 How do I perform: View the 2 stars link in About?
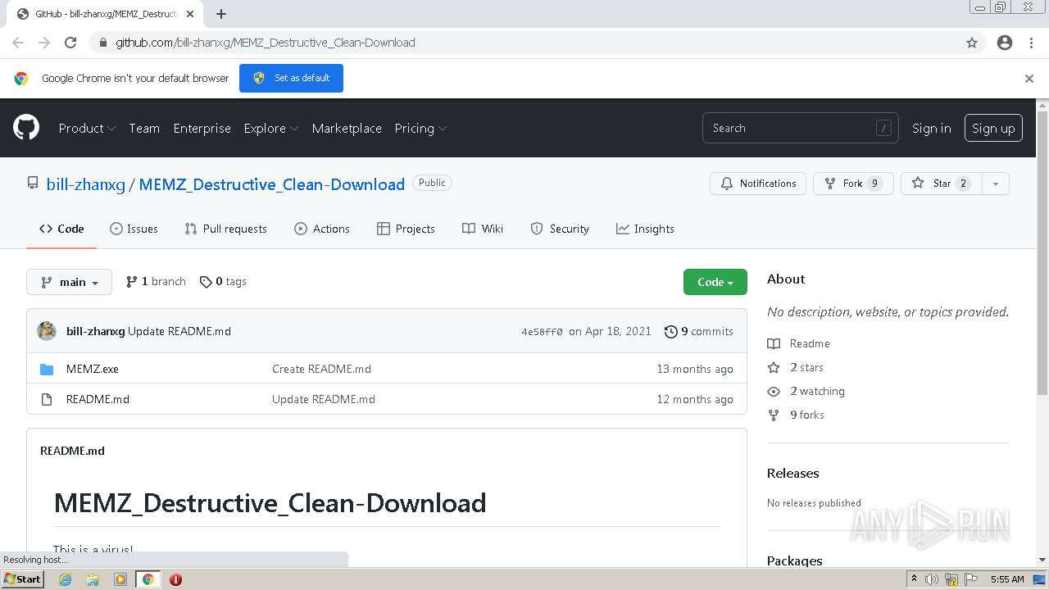coord(796,368)
